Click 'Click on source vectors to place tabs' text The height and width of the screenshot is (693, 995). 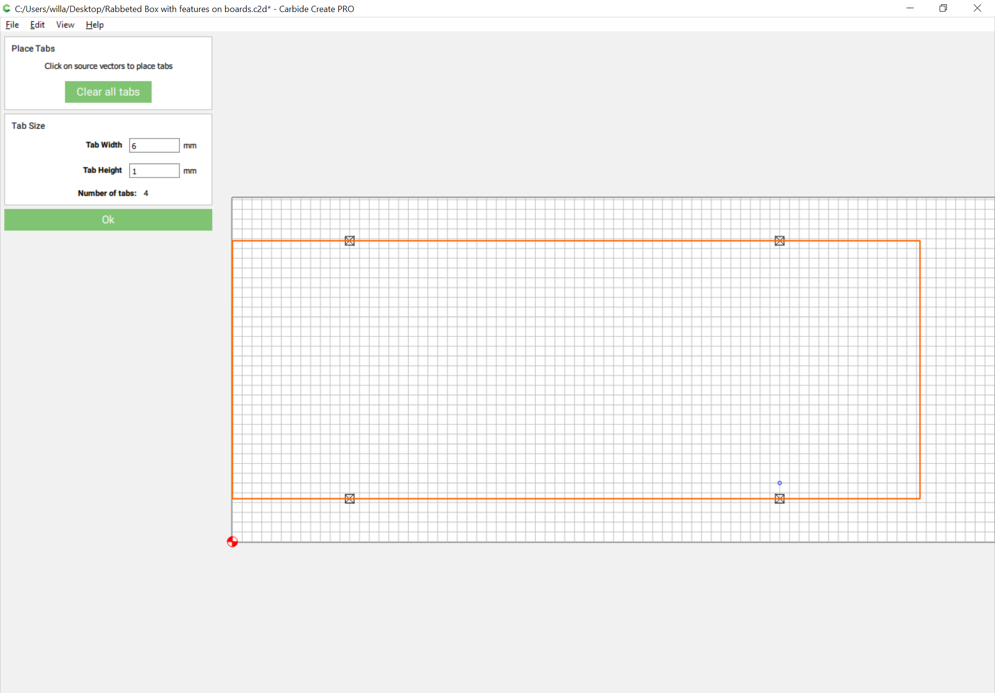click(x=109, y=66)
